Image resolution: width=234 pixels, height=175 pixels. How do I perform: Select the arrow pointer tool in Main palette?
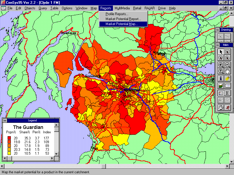(x=221, y=52)
